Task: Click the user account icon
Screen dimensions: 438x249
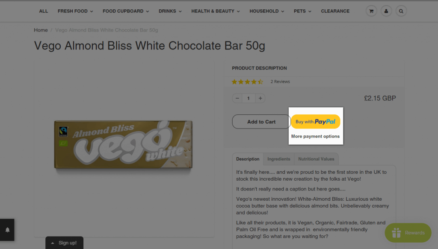Action: point(386,11)
